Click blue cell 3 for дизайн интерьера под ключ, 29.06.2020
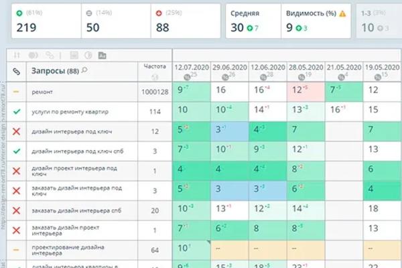Screen dimensions: 402x268 [230, 131]
